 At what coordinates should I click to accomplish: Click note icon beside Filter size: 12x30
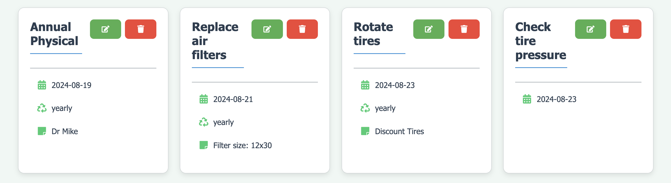point(204,145)
